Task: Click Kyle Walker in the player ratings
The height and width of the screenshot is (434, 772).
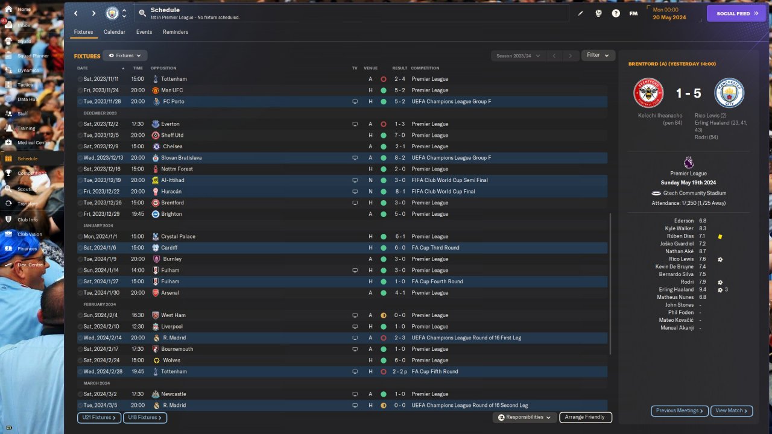Action: tap(679, 229)
